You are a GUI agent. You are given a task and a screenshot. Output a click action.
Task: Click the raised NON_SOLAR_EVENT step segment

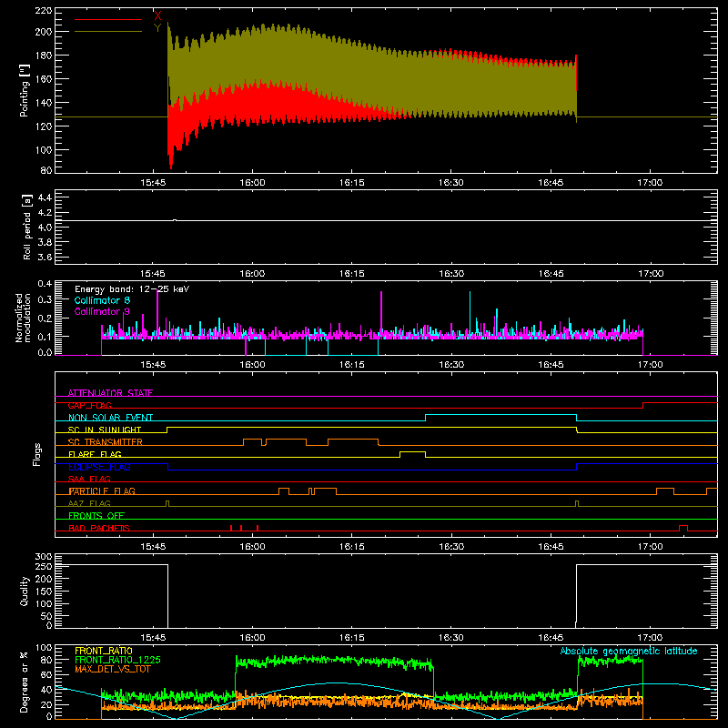[501, 415]
